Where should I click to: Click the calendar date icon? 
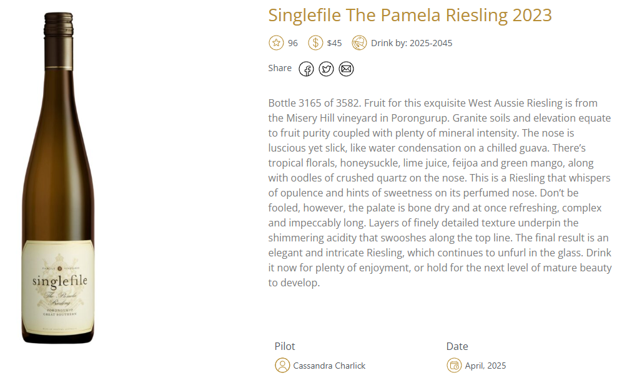[x=454, y=366]
